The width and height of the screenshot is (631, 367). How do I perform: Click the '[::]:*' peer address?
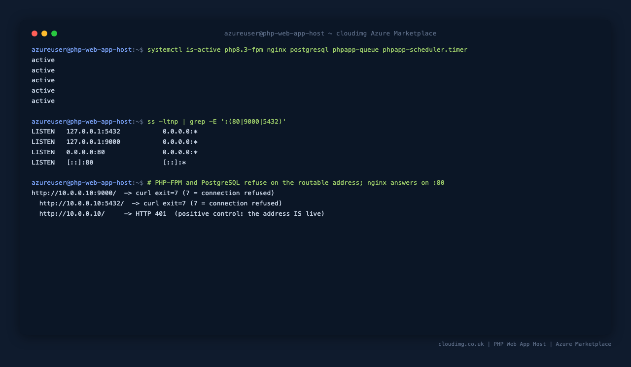point(175,163)
